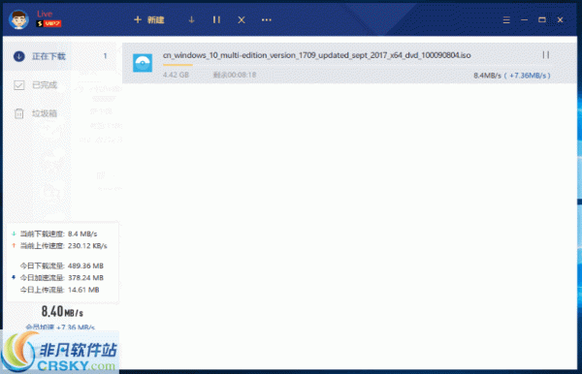This screenshot has height=374, width=582.
Task: Minimize the download manager window
Action: 524,20
